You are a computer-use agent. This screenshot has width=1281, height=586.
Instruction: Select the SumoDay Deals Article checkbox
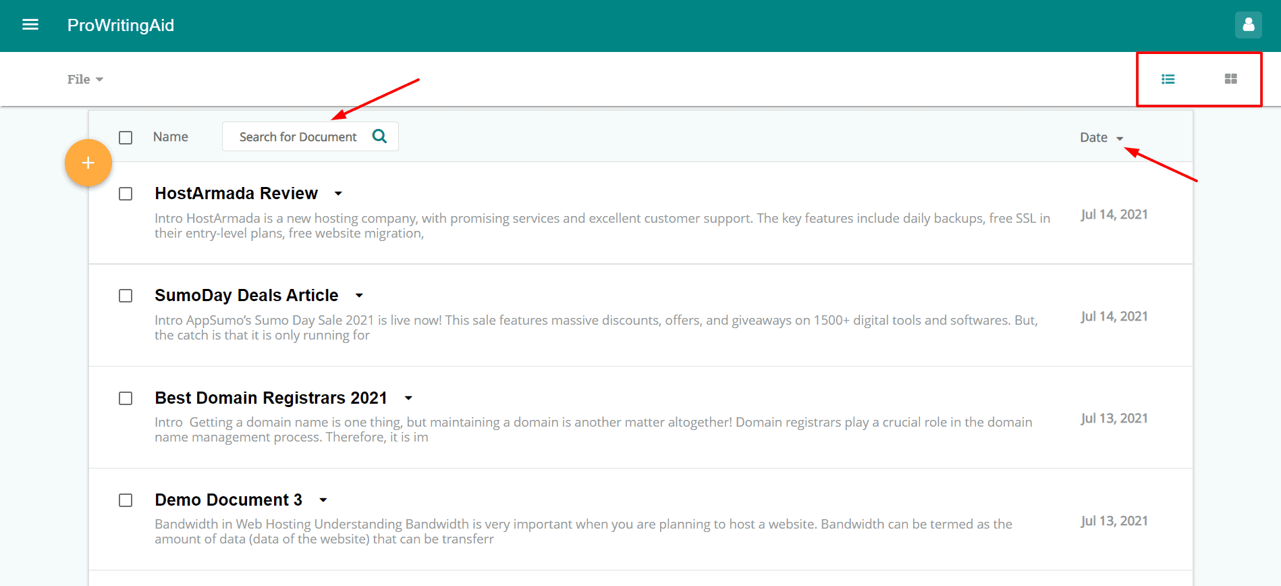[126, 296]
